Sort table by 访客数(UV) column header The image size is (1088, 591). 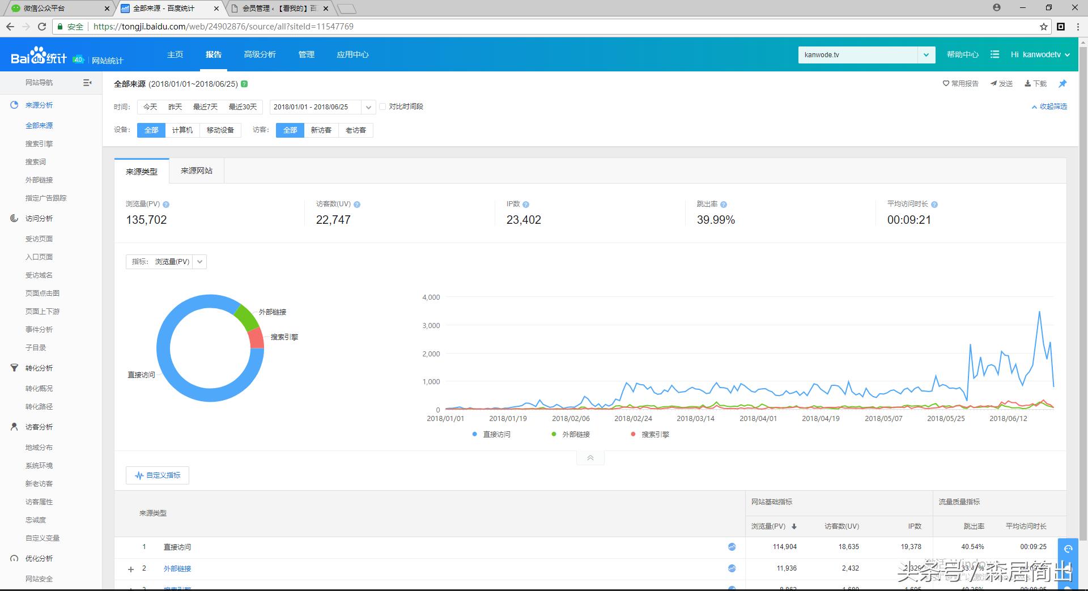pyautogui.click(x=841, y=526)
